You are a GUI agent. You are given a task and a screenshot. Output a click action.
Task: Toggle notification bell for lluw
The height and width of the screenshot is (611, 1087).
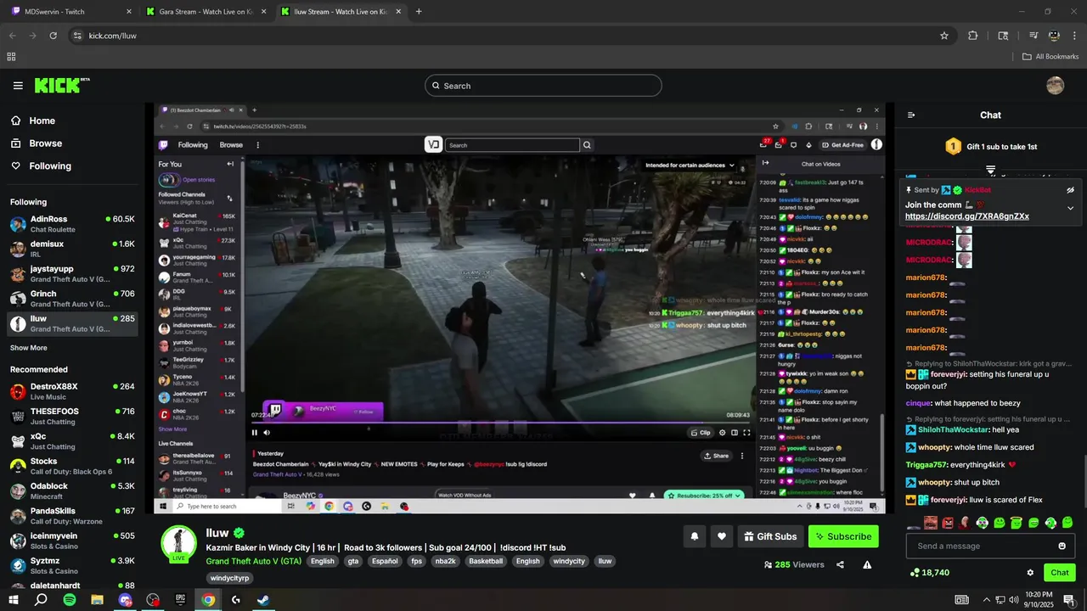pyautogui.click(x=695, y=536)
